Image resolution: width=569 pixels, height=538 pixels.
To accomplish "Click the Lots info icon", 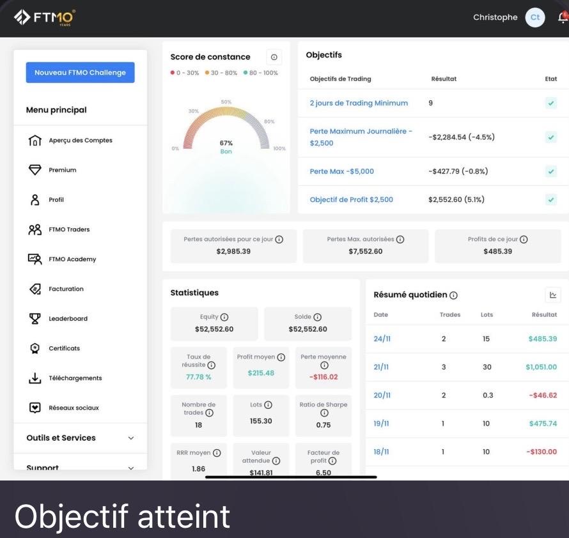I will click(268, 405).
